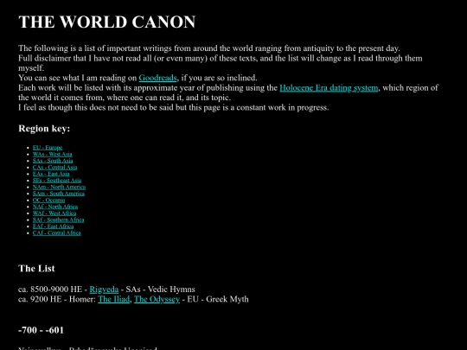Viewport: 467px width, 350px height.
Task: Open The Iliad link
Action: 114,299
